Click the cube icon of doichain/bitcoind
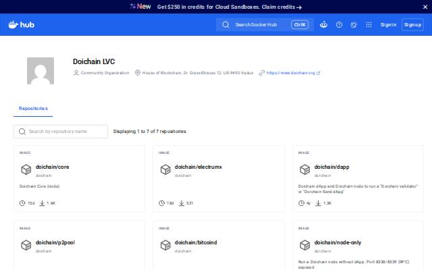The image size is (432, 270). click(x=165, y=245)
